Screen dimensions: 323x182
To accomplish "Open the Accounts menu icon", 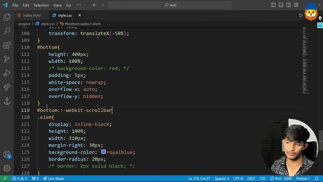I will (7, 154).
